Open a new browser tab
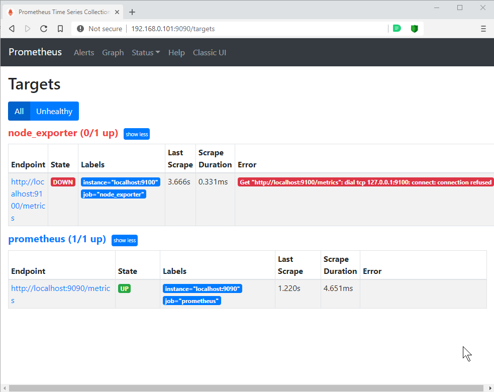The height and width of the screenshot is (392, 494). point(132,12)
